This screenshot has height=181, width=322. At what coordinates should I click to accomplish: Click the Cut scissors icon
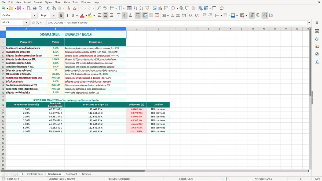click(x=48, y=8)
